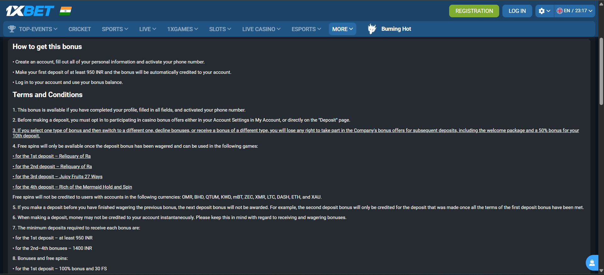This screenshot has height=275, width=604.
Task: Open the LIVE CASINO dropdown
Action: point(261,29)
